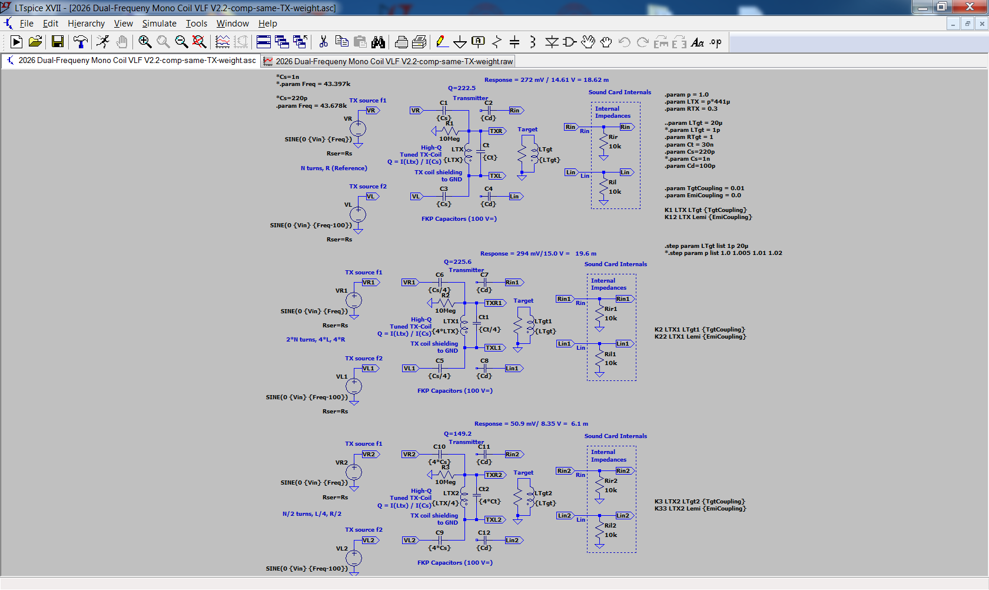Switch to the .raw waveform tab

[x=389, y=61]
